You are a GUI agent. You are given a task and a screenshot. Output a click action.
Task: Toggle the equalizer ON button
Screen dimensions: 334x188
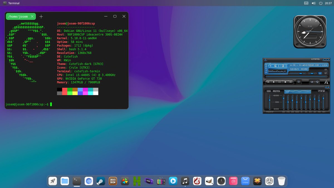point(269,91)
